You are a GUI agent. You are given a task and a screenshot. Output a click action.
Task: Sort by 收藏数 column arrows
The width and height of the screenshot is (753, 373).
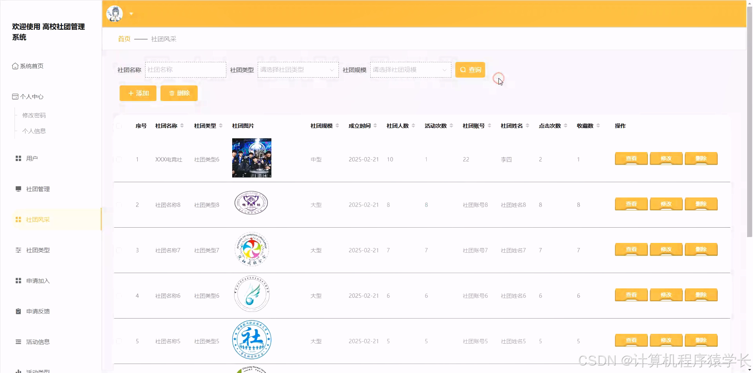[598, 126]
